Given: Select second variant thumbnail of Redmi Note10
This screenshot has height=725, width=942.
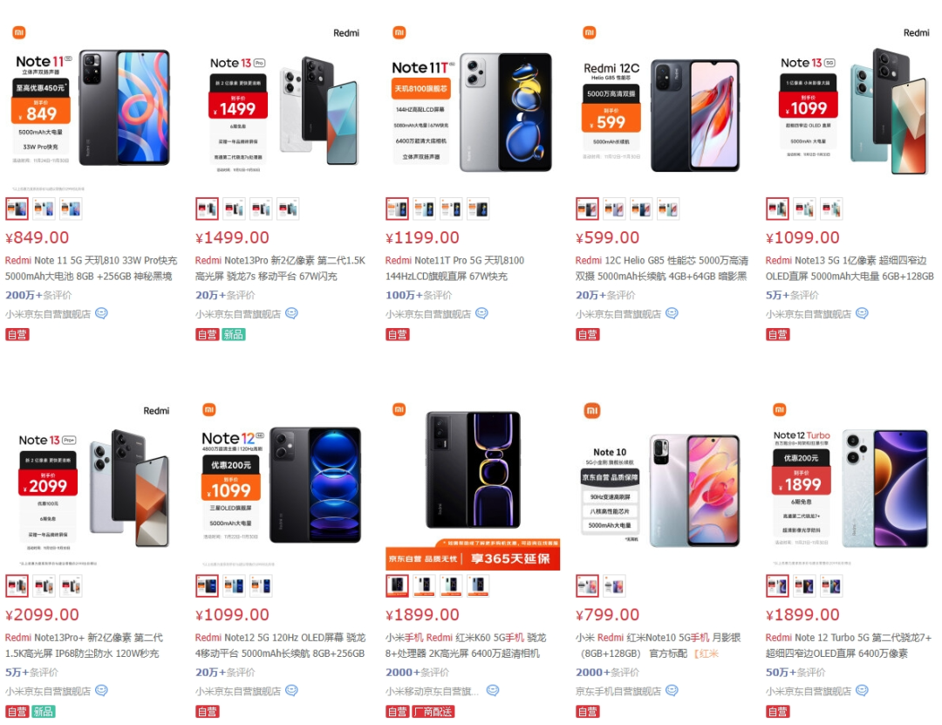Looking at the screenshot, I should coord(614,585).
